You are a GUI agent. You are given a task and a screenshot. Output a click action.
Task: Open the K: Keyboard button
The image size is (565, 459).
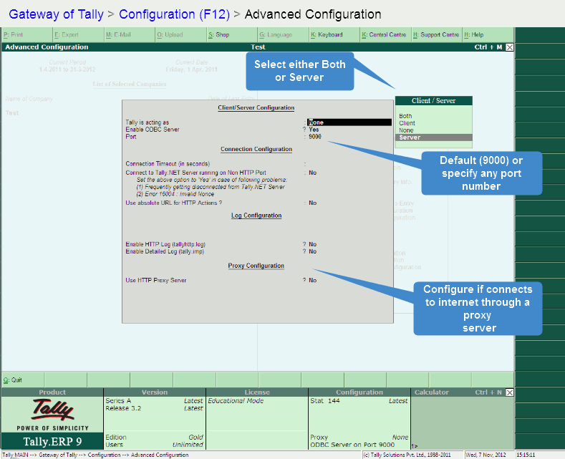tap(335, 34)
